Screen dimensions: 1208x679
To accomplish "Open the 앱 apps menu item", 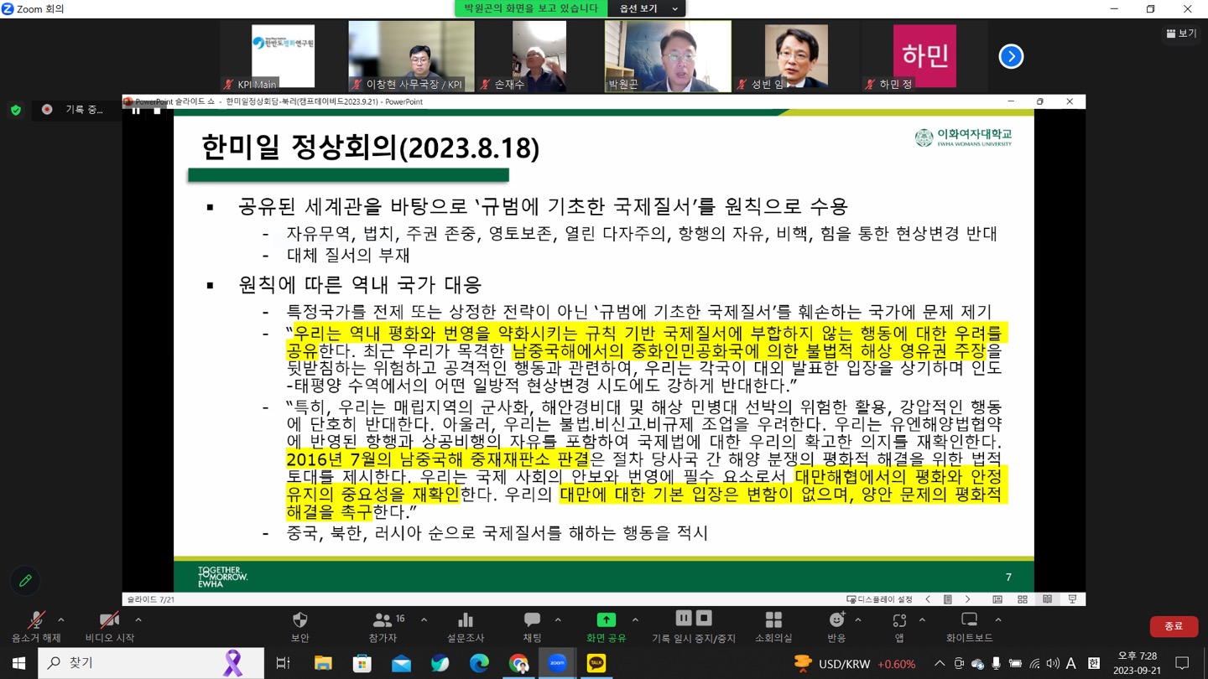I will pyautogui.click(x=899, y=625).
